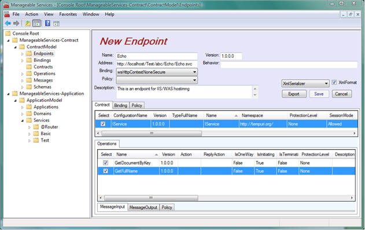
Task: Select the Operations folder icon in tree
Action: (x=29, y=73)
